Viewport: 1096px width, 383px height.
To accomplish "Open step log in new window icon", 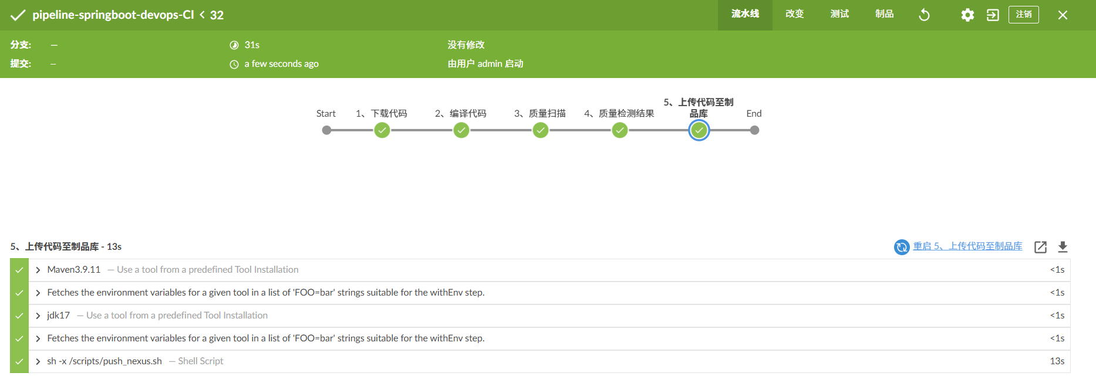I will coord(1040,247).
